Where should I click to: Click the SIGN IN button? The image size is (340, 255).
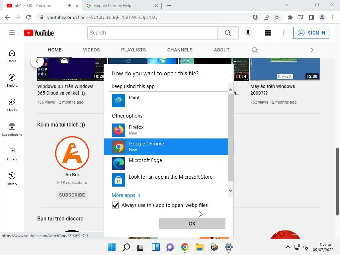point(311,33)
